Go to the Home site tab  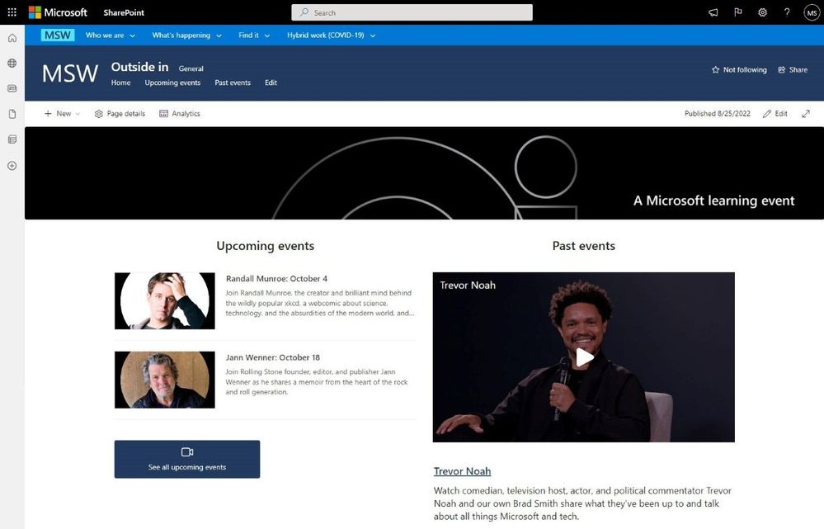pyautogui.click(x=121, y=83)
